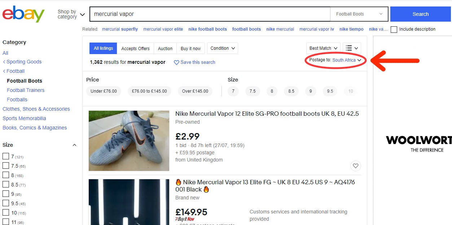Select the Buy it now tab
Screen dimensions: 452x225
pos(190,49)
